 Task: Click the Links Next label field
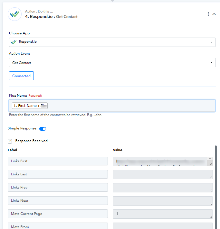58,200
